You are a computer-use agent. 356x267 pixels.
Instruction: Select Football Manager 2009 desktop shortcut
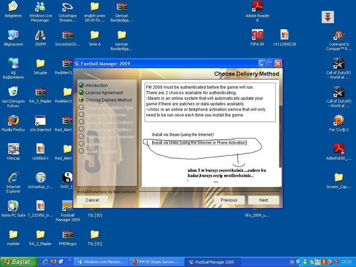[x=68, y=211]
